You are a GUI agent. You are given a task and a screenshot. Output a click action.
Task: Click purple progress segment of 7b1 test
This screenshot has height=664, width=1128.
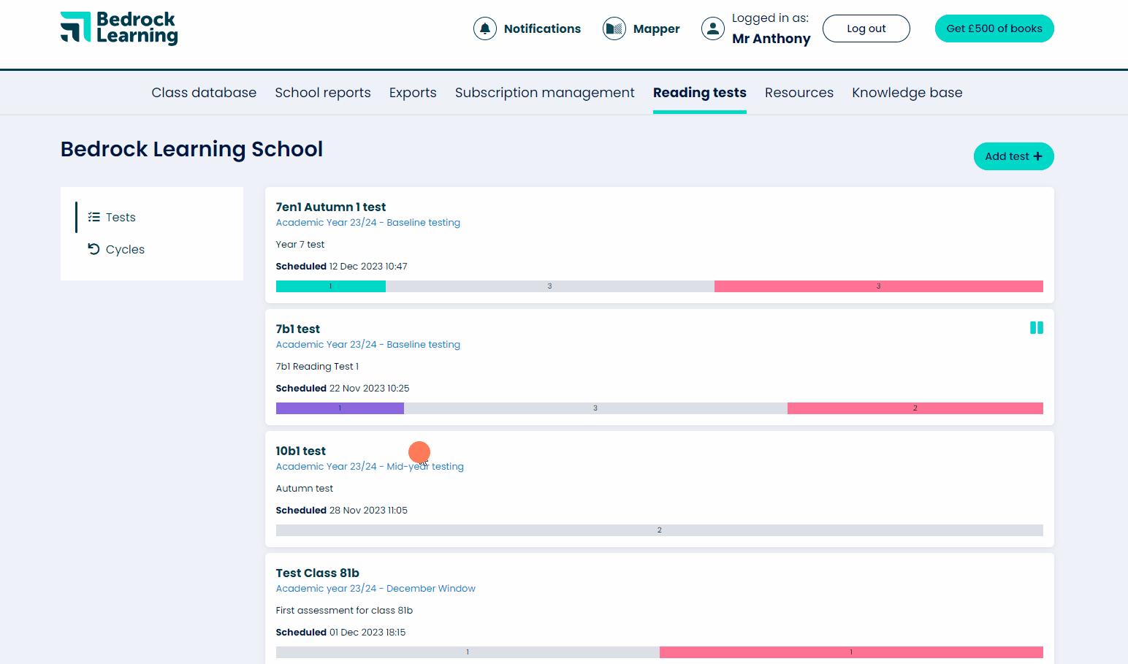pos(340,408)
